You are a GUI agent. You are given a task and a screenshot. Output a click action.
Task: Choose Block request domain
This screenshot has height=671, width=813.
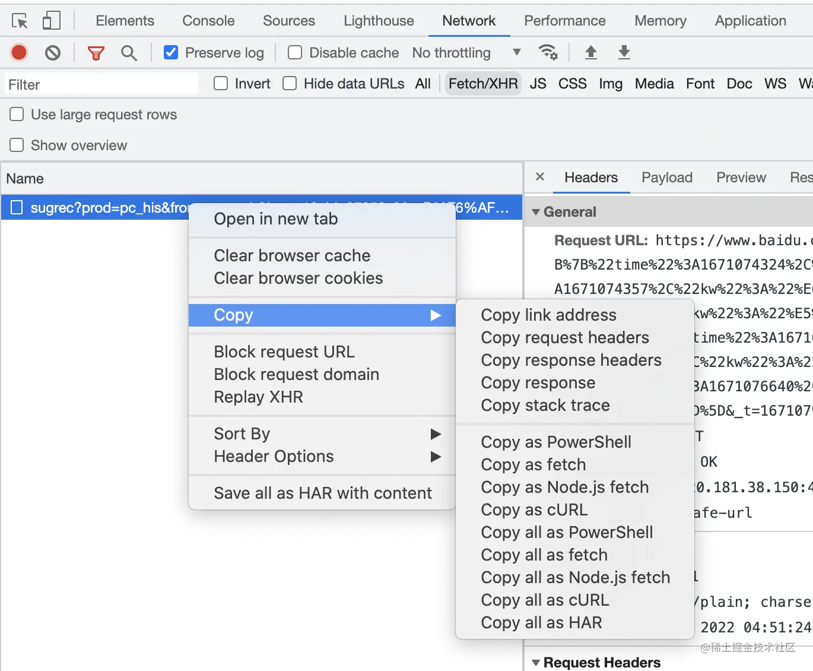point(322,375)
